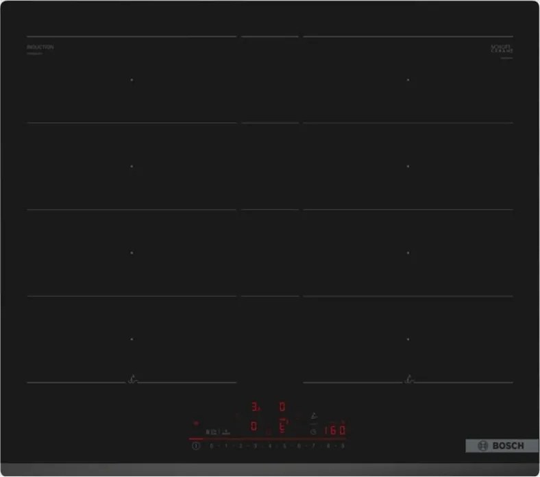
Task: Tap the flex zone symbol on the right cooking zone
Action: tap(409, 380)
